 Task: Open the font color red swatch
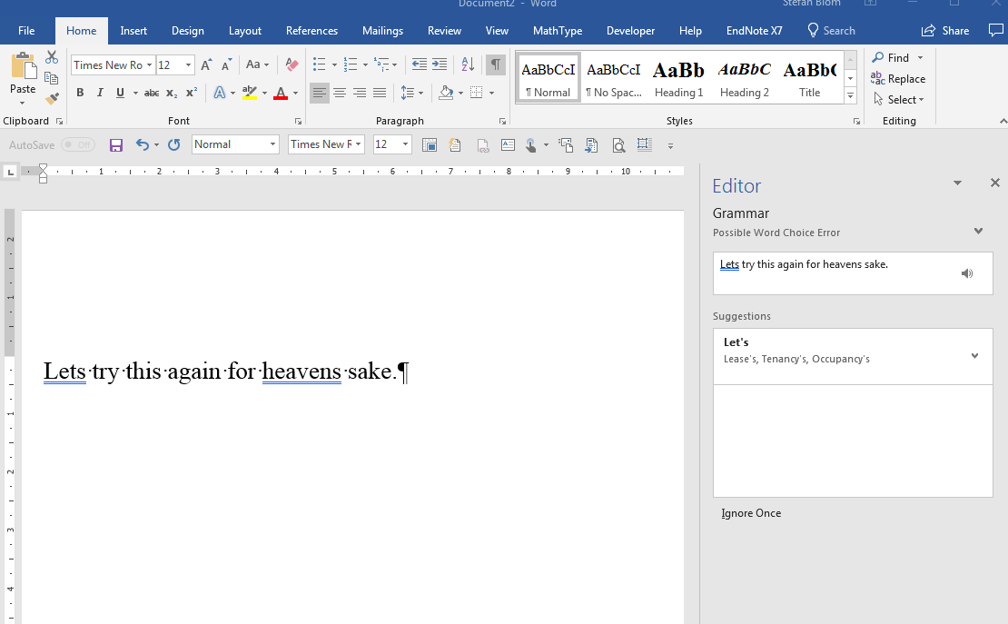(281, 93)
